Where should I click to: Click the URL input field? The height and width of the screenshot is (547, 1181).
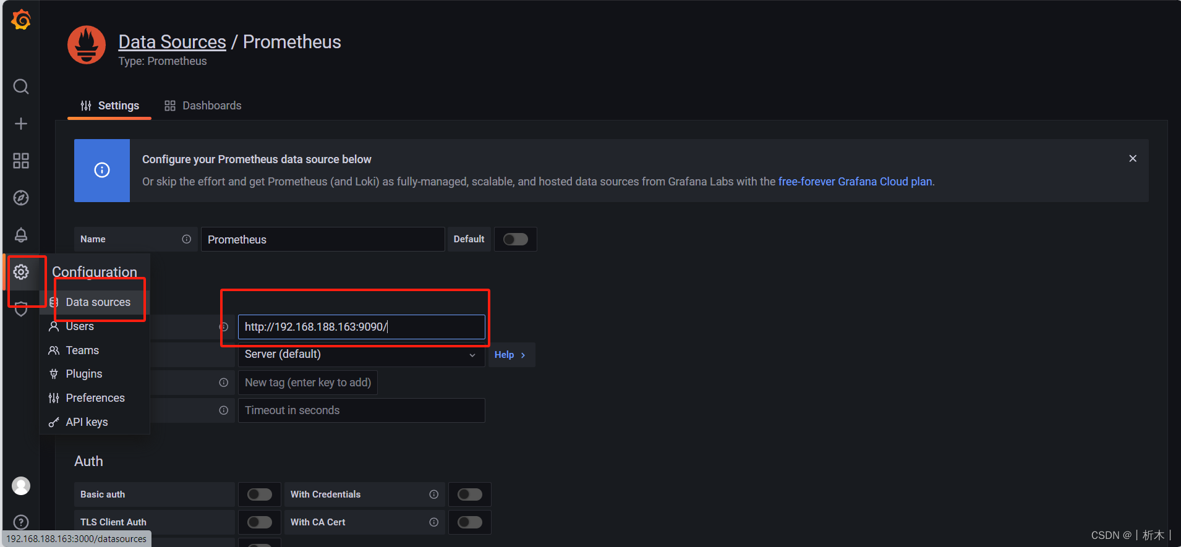pyautogui.click(x=362, y=327)
